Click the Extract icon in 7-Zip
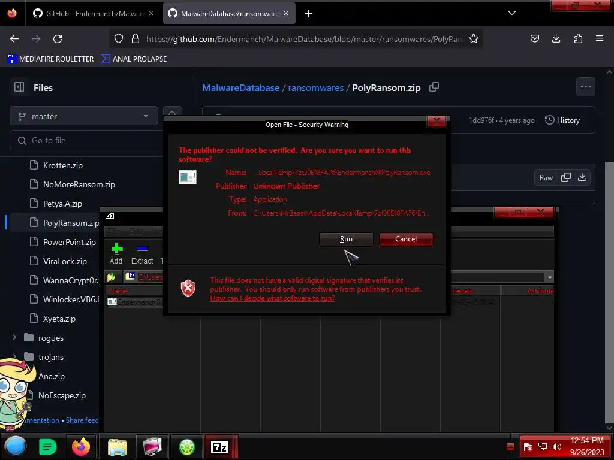 (142, 254)
